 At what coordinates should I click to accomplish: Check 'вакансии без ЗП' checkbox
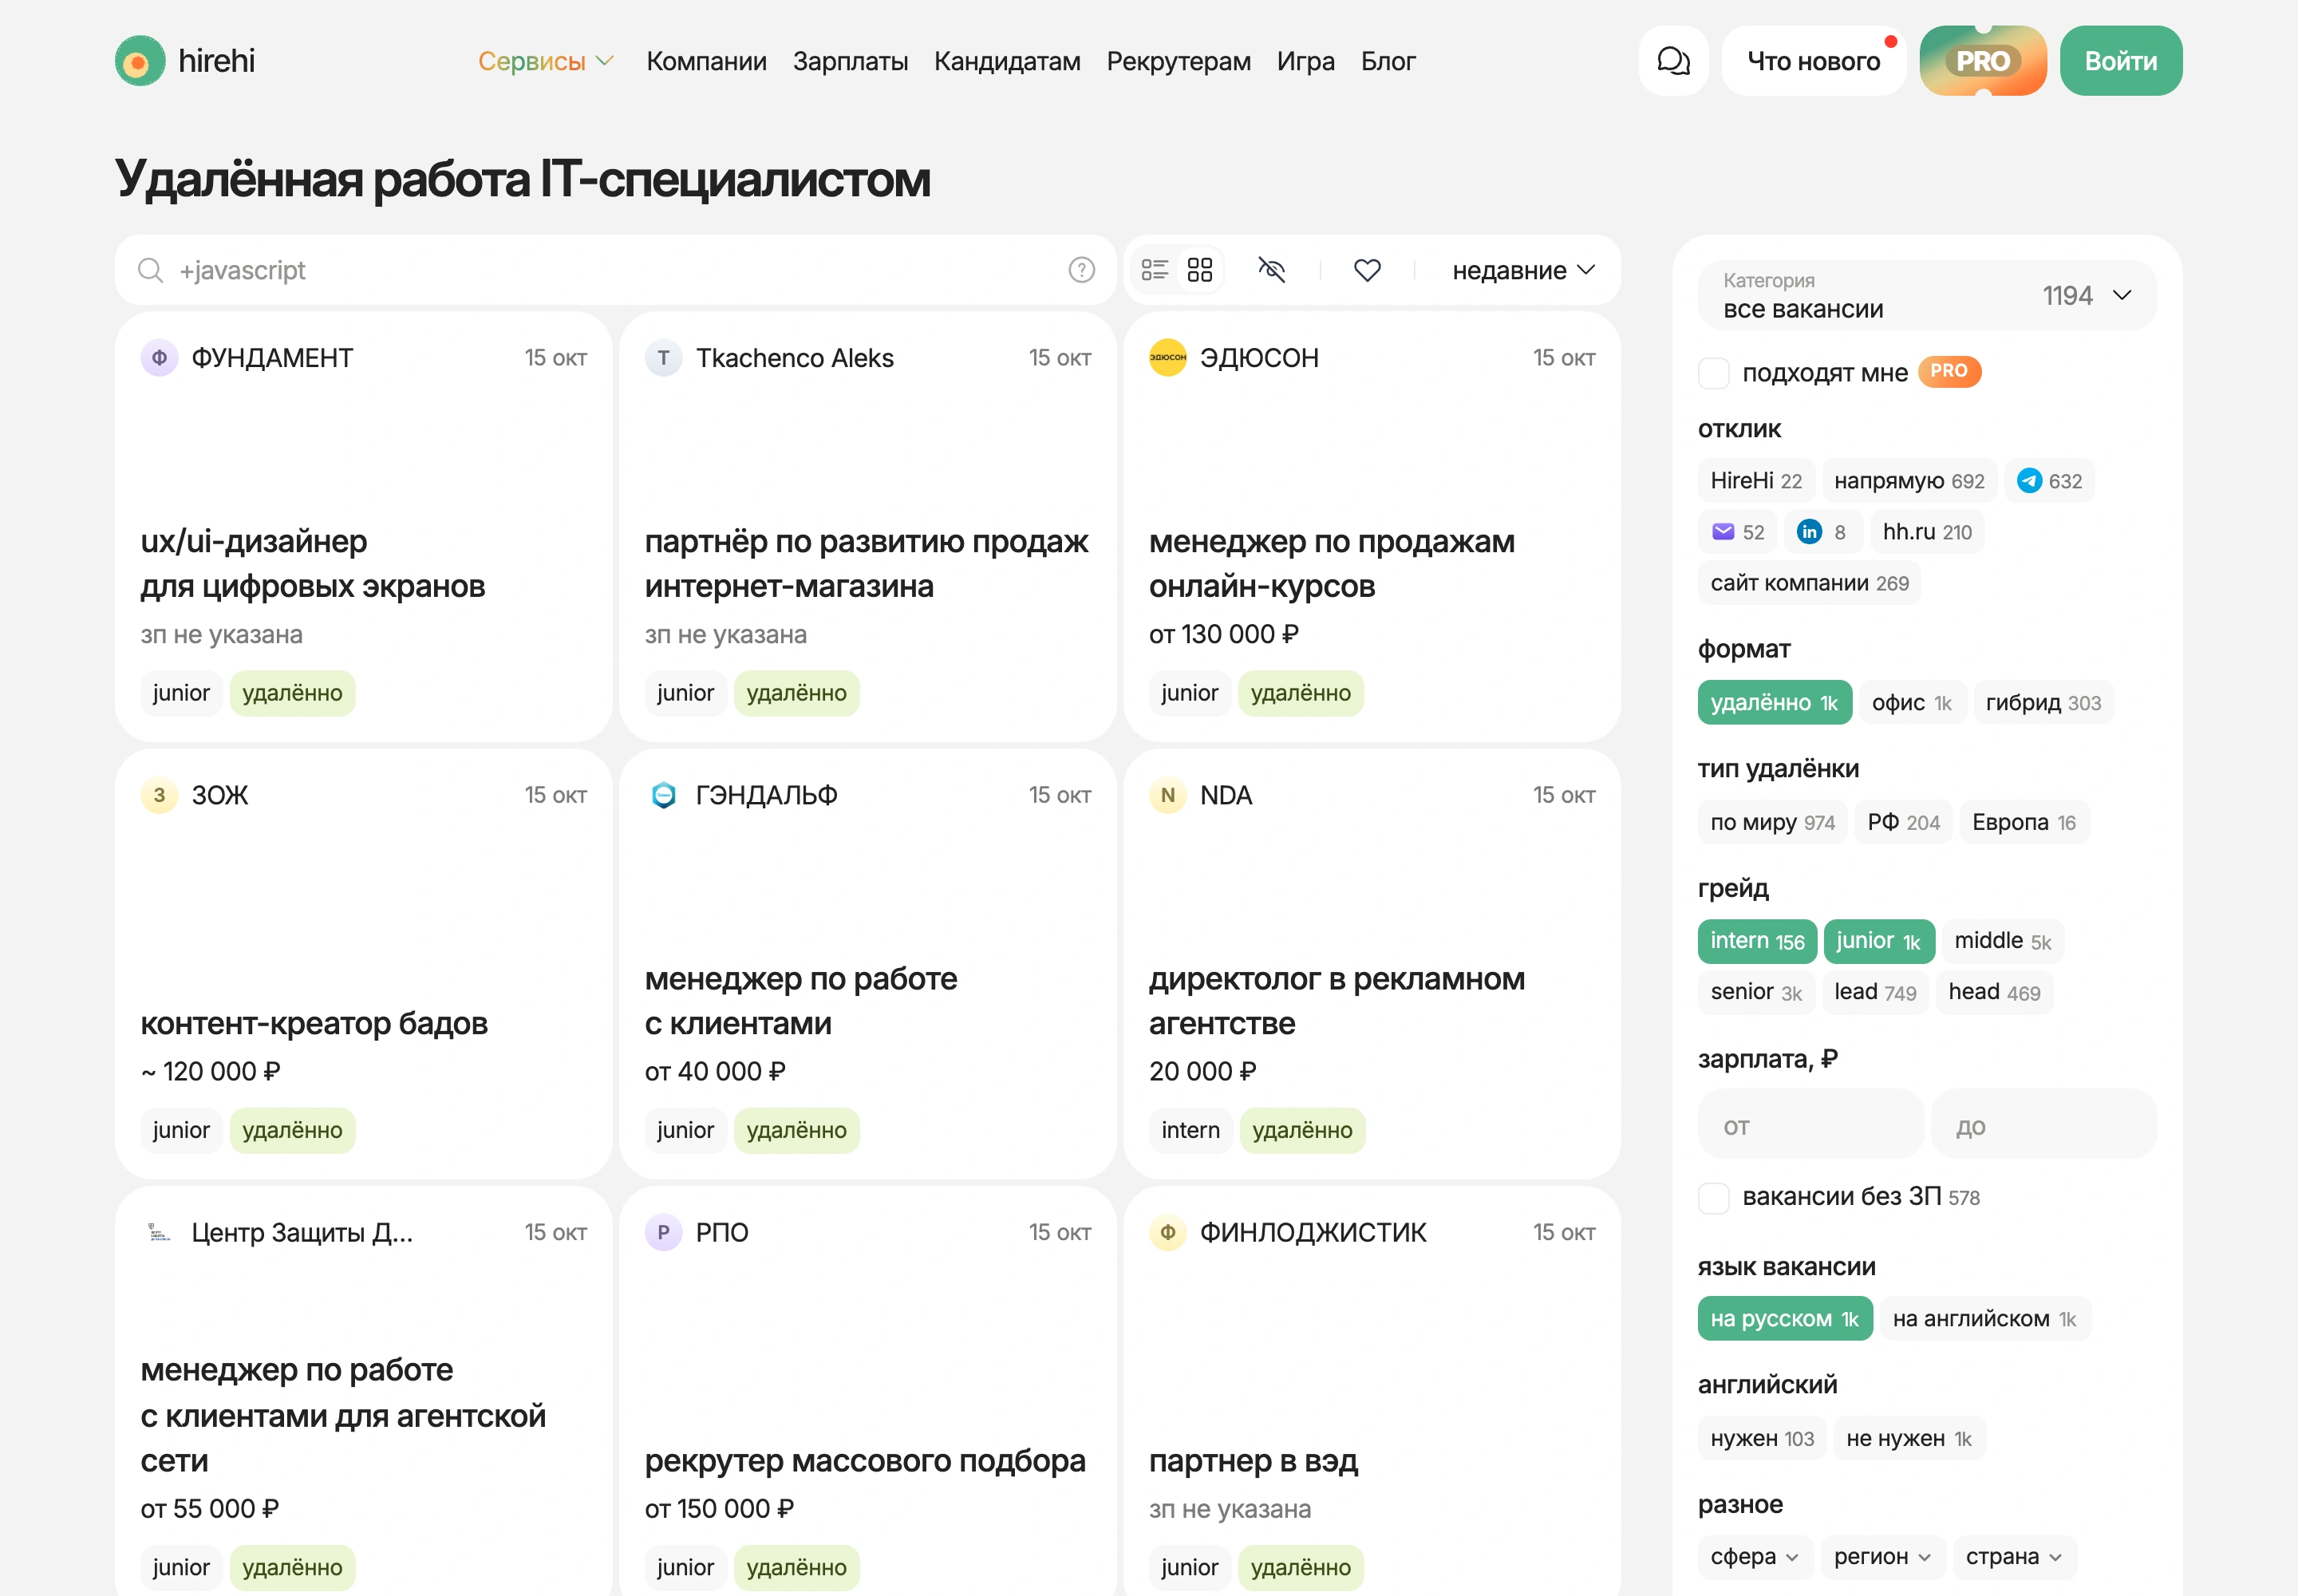tap(1714, 1197)
